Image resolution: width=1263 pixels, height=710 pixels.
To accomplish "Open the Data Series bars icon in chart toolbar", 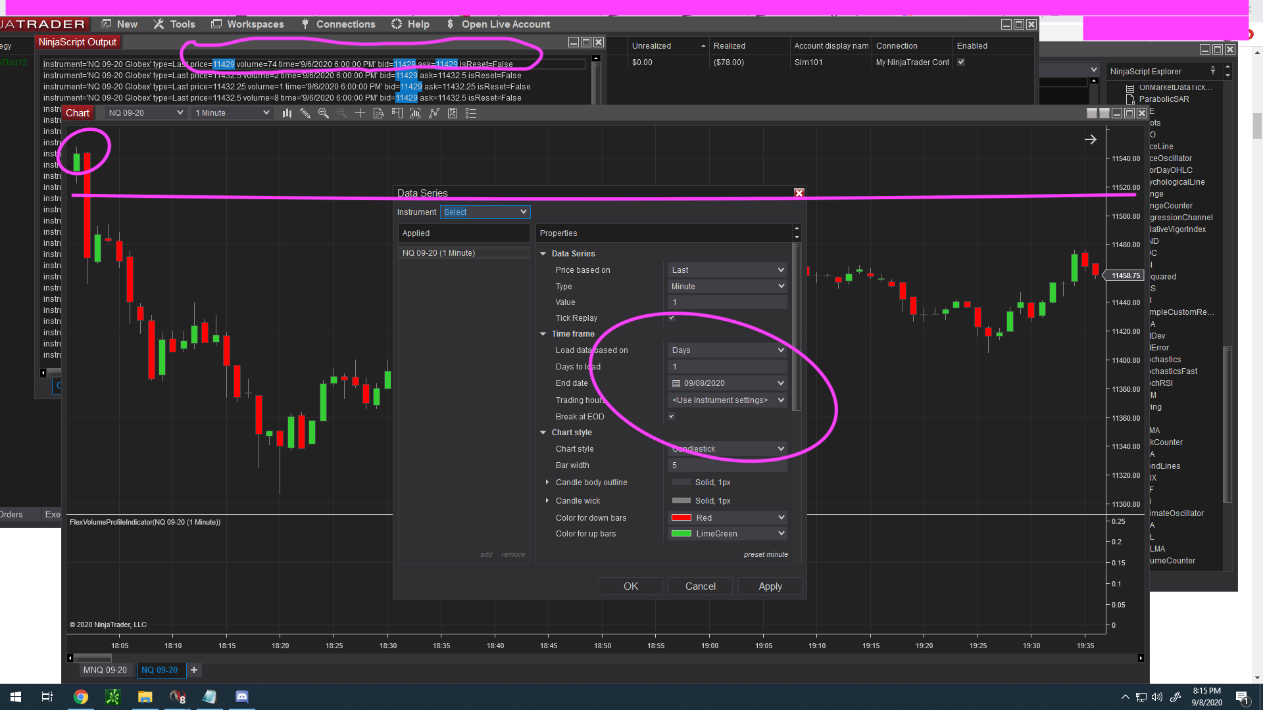I will [x=287, y=113].
